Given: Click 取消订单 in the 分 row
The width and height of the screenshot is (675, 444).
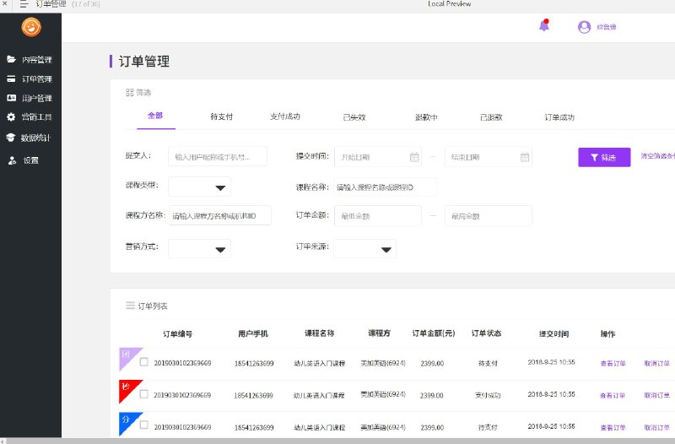Looking at the screenshot, I should coord(657,428).
